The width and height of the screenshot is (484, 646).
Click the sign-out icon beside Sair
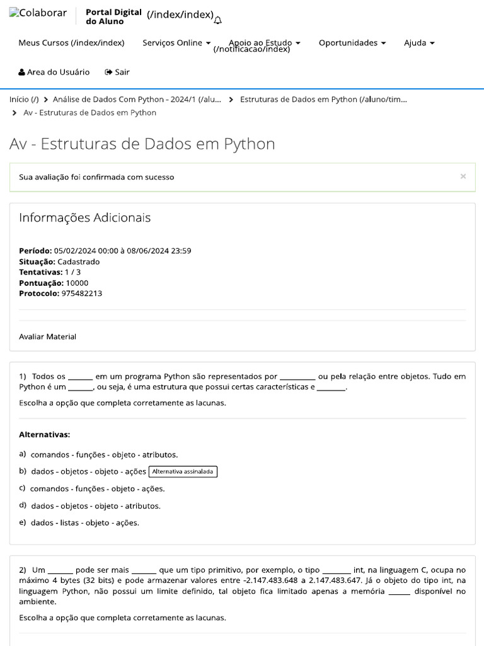(x=108, y=72)
